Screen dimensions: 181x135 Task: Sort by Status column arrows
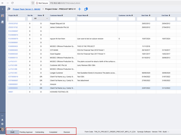43,16
